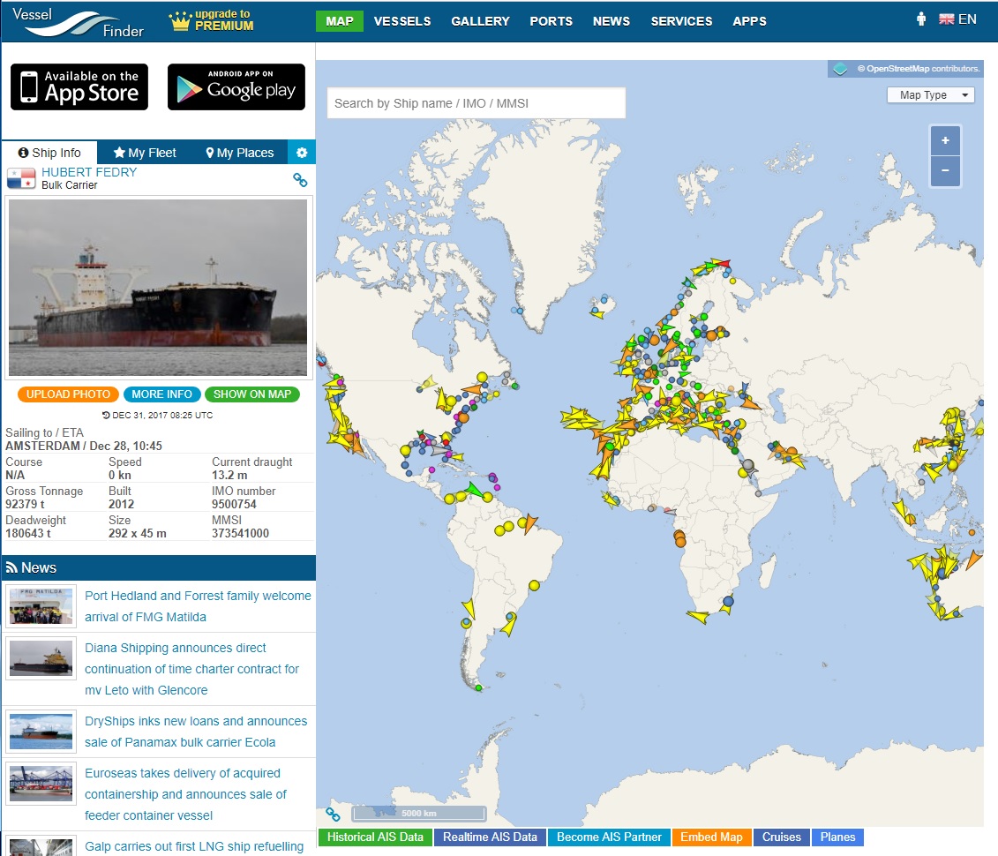
Task: Click the UPLOAD PHOTO button
Action: tap(68, 394)
